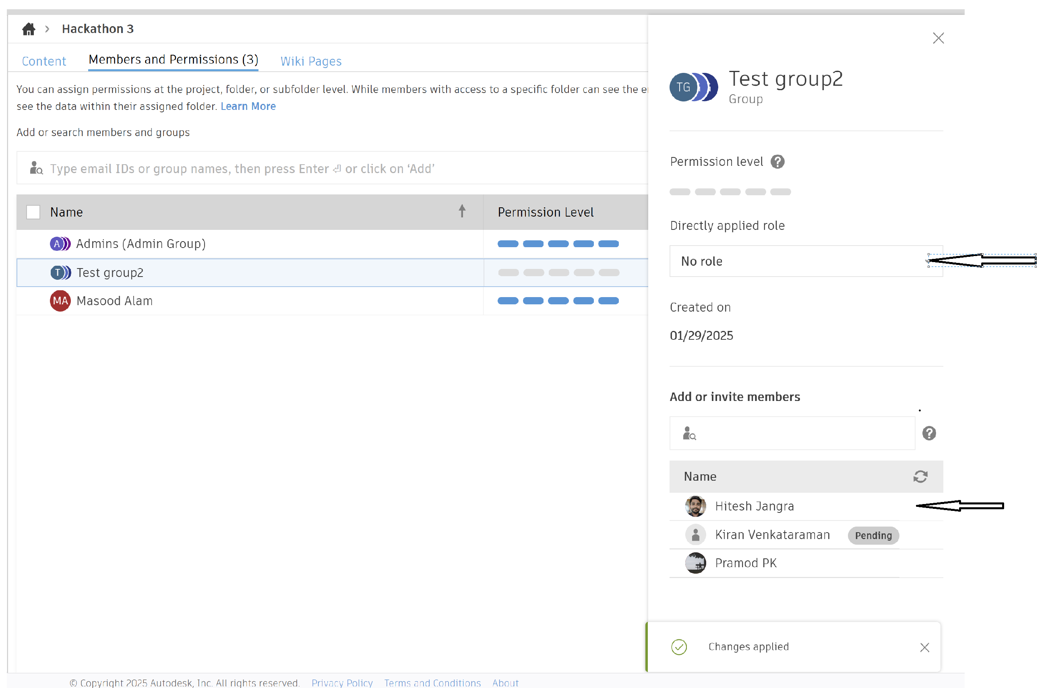The image size is (1046, 688).
Task: Click the Masood Alam MA avatar
Action: pyautogui.click(x=60, y=301)
